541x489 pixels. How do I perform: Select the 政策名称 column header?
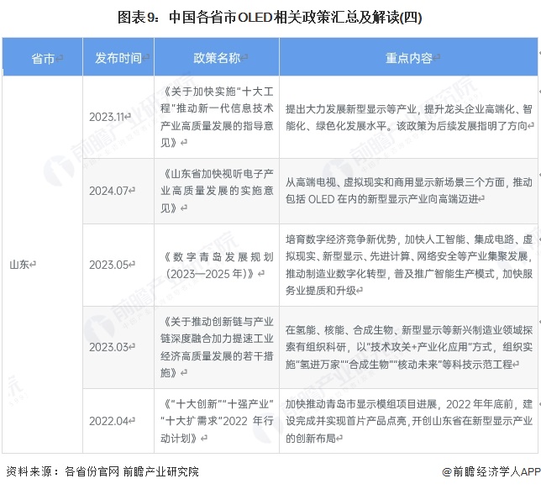tap(216, 58)
